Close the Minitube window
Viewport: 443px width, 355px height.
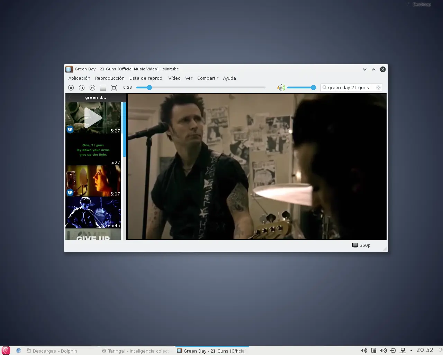(x=383, y=69)
